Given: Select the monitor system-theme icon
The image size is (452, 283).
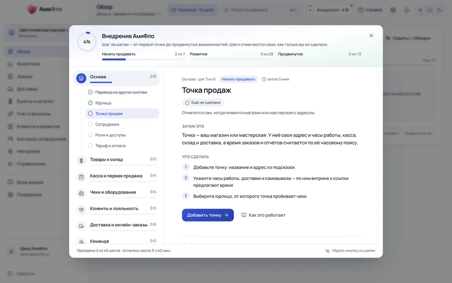Looking at the screenshot, I should click(430, 10).
